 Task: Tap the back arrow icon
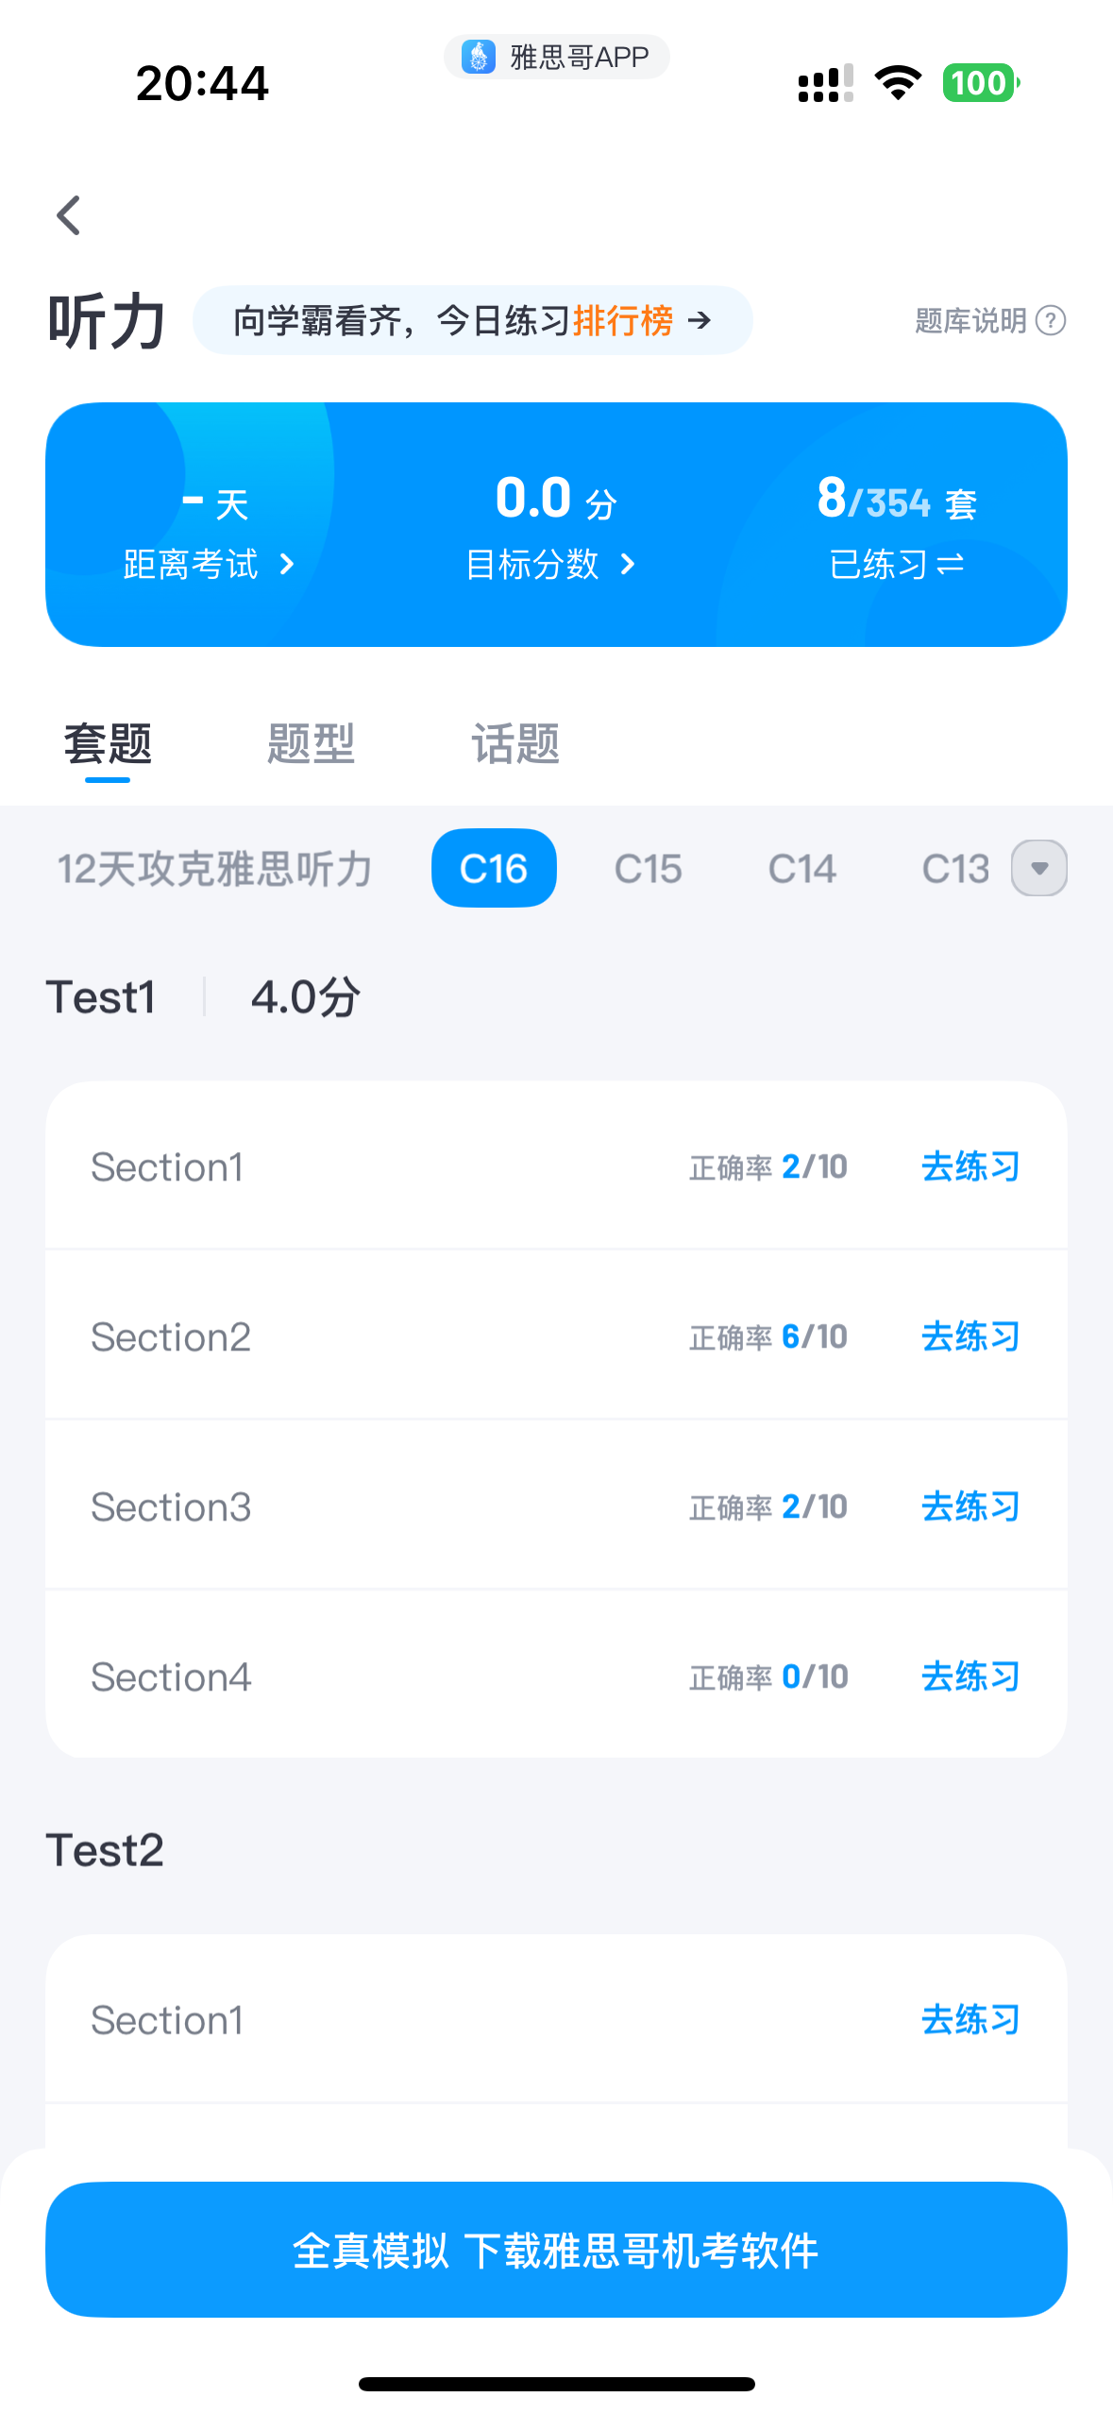click(x=69, y=215)
